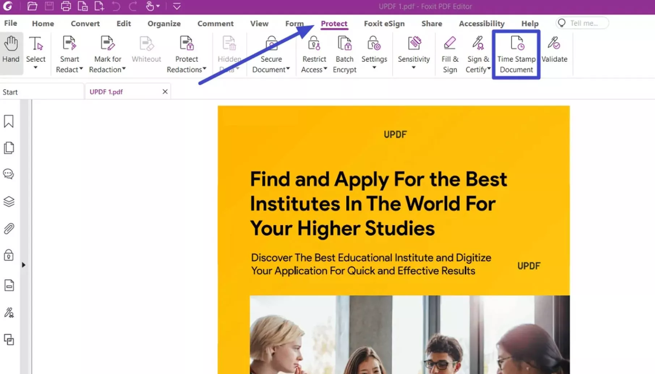Open the Comments side panel
This screenshot has height=374, width=655.
pyautogui.click(x=9, y=174)
